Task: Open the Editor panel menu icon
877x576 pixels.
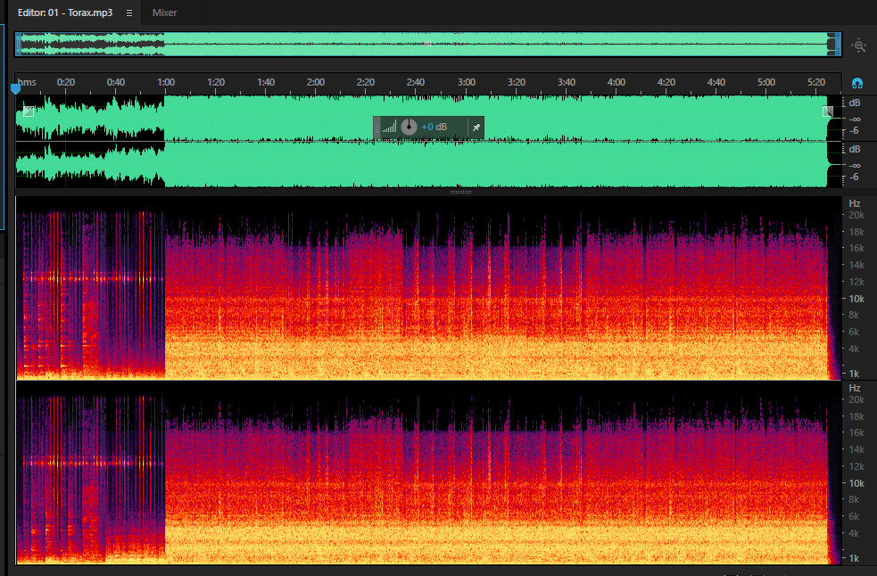Action: pyautogui.click(x=129, y=12)
